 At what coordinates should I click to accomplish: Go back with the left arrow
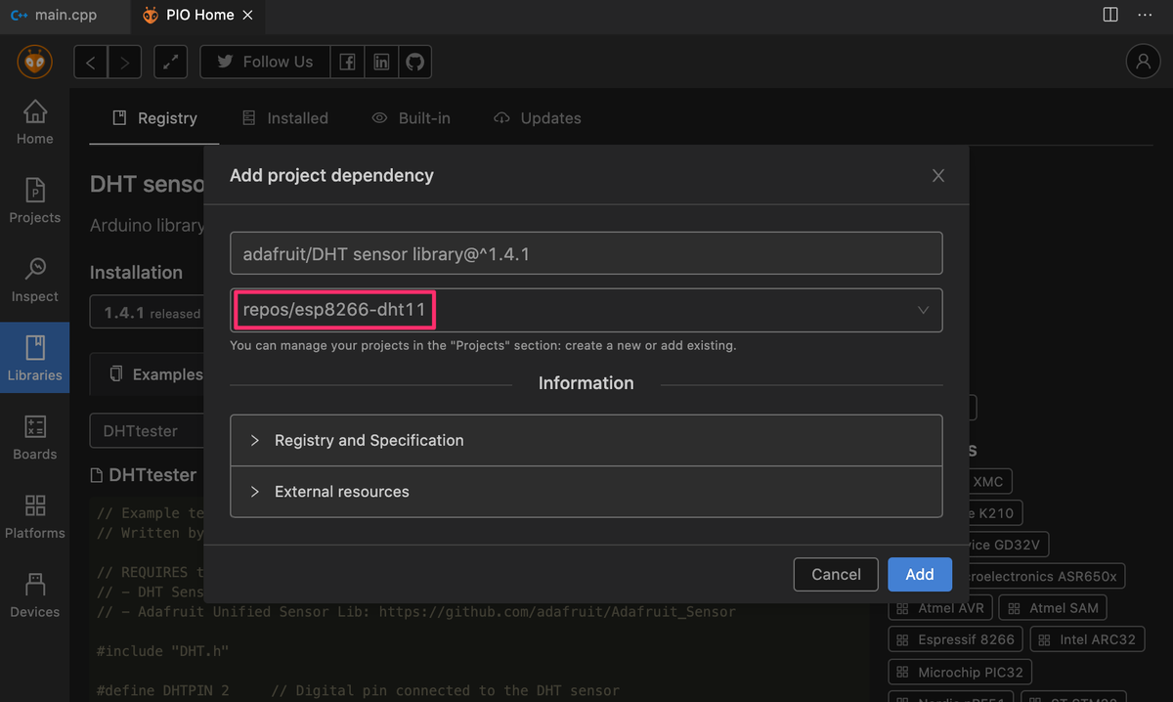(91, 62)
